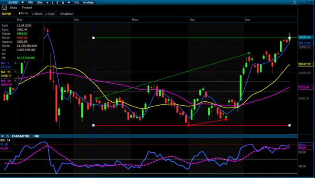Remove the MA 21 moving average

pyautogui.click(x=15, y=72)
